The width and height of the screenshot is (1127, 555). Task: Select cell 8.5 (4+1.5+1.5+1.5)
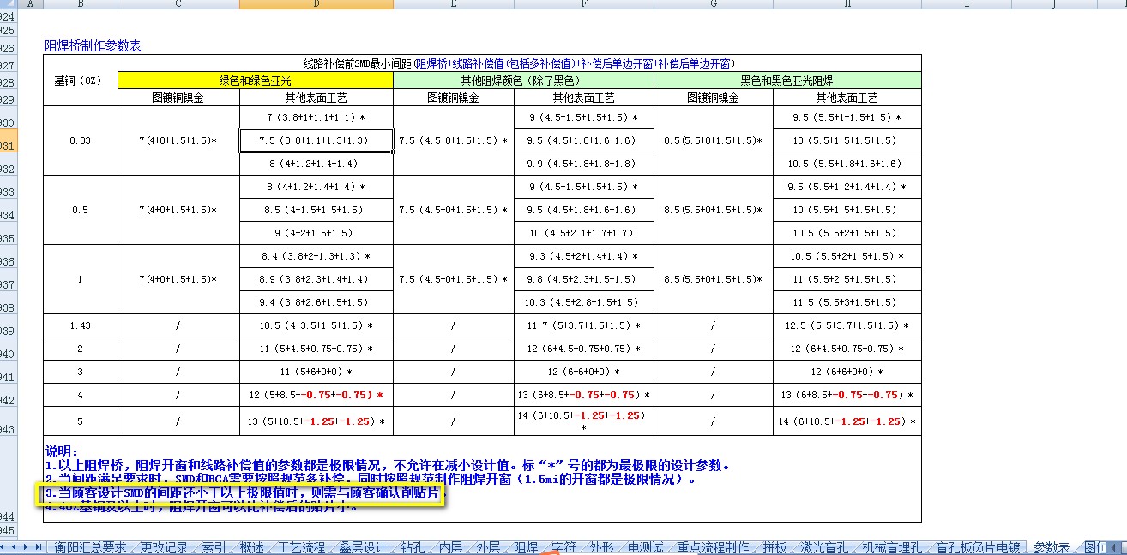pos(316,210)
